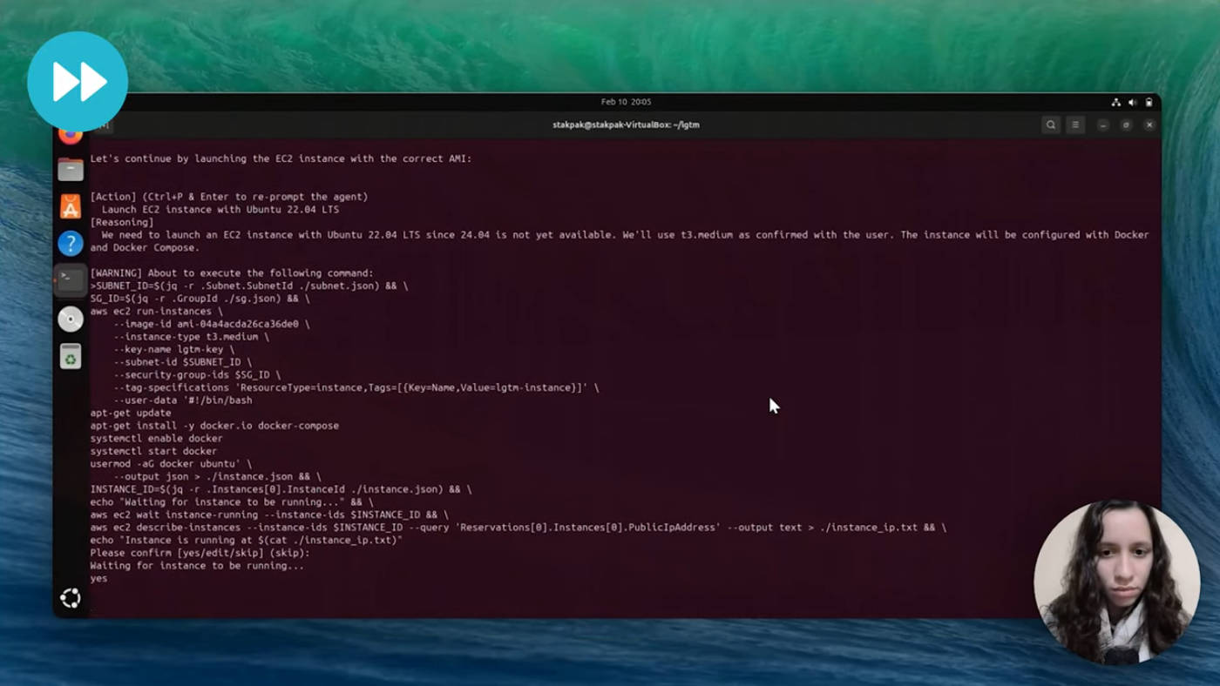Click the terminal title stakpak@stakpak-VirtualBox: ~/lgtm
The width and height of the screenshot is (1220, 686).
[x=626, y=124]
